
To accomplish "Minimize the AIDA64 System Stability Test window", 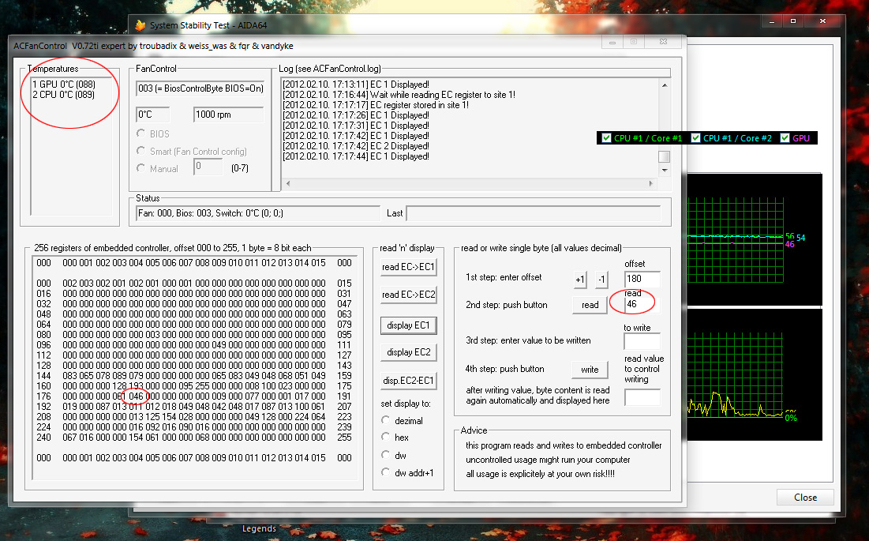I will coord(772,21).
